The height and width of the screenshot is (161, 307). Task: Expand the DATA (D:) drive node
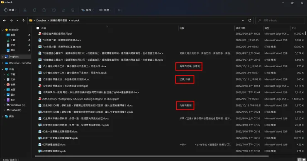(x=4, y=110)
